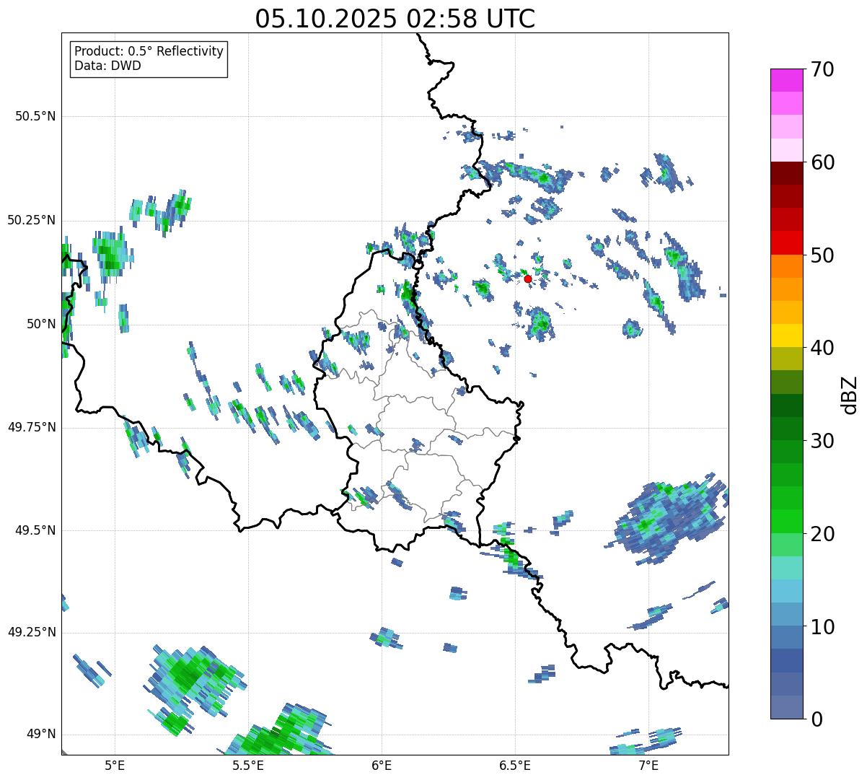This screenshot has width=867, height=780.
Task: Click the bright green segment just above 20 dBZ
Action: (786, 522)
